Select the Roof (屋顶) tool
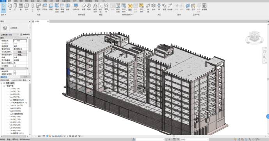This screenshot has width=269, height=141. pyautogui.click(x=39, y=7)
